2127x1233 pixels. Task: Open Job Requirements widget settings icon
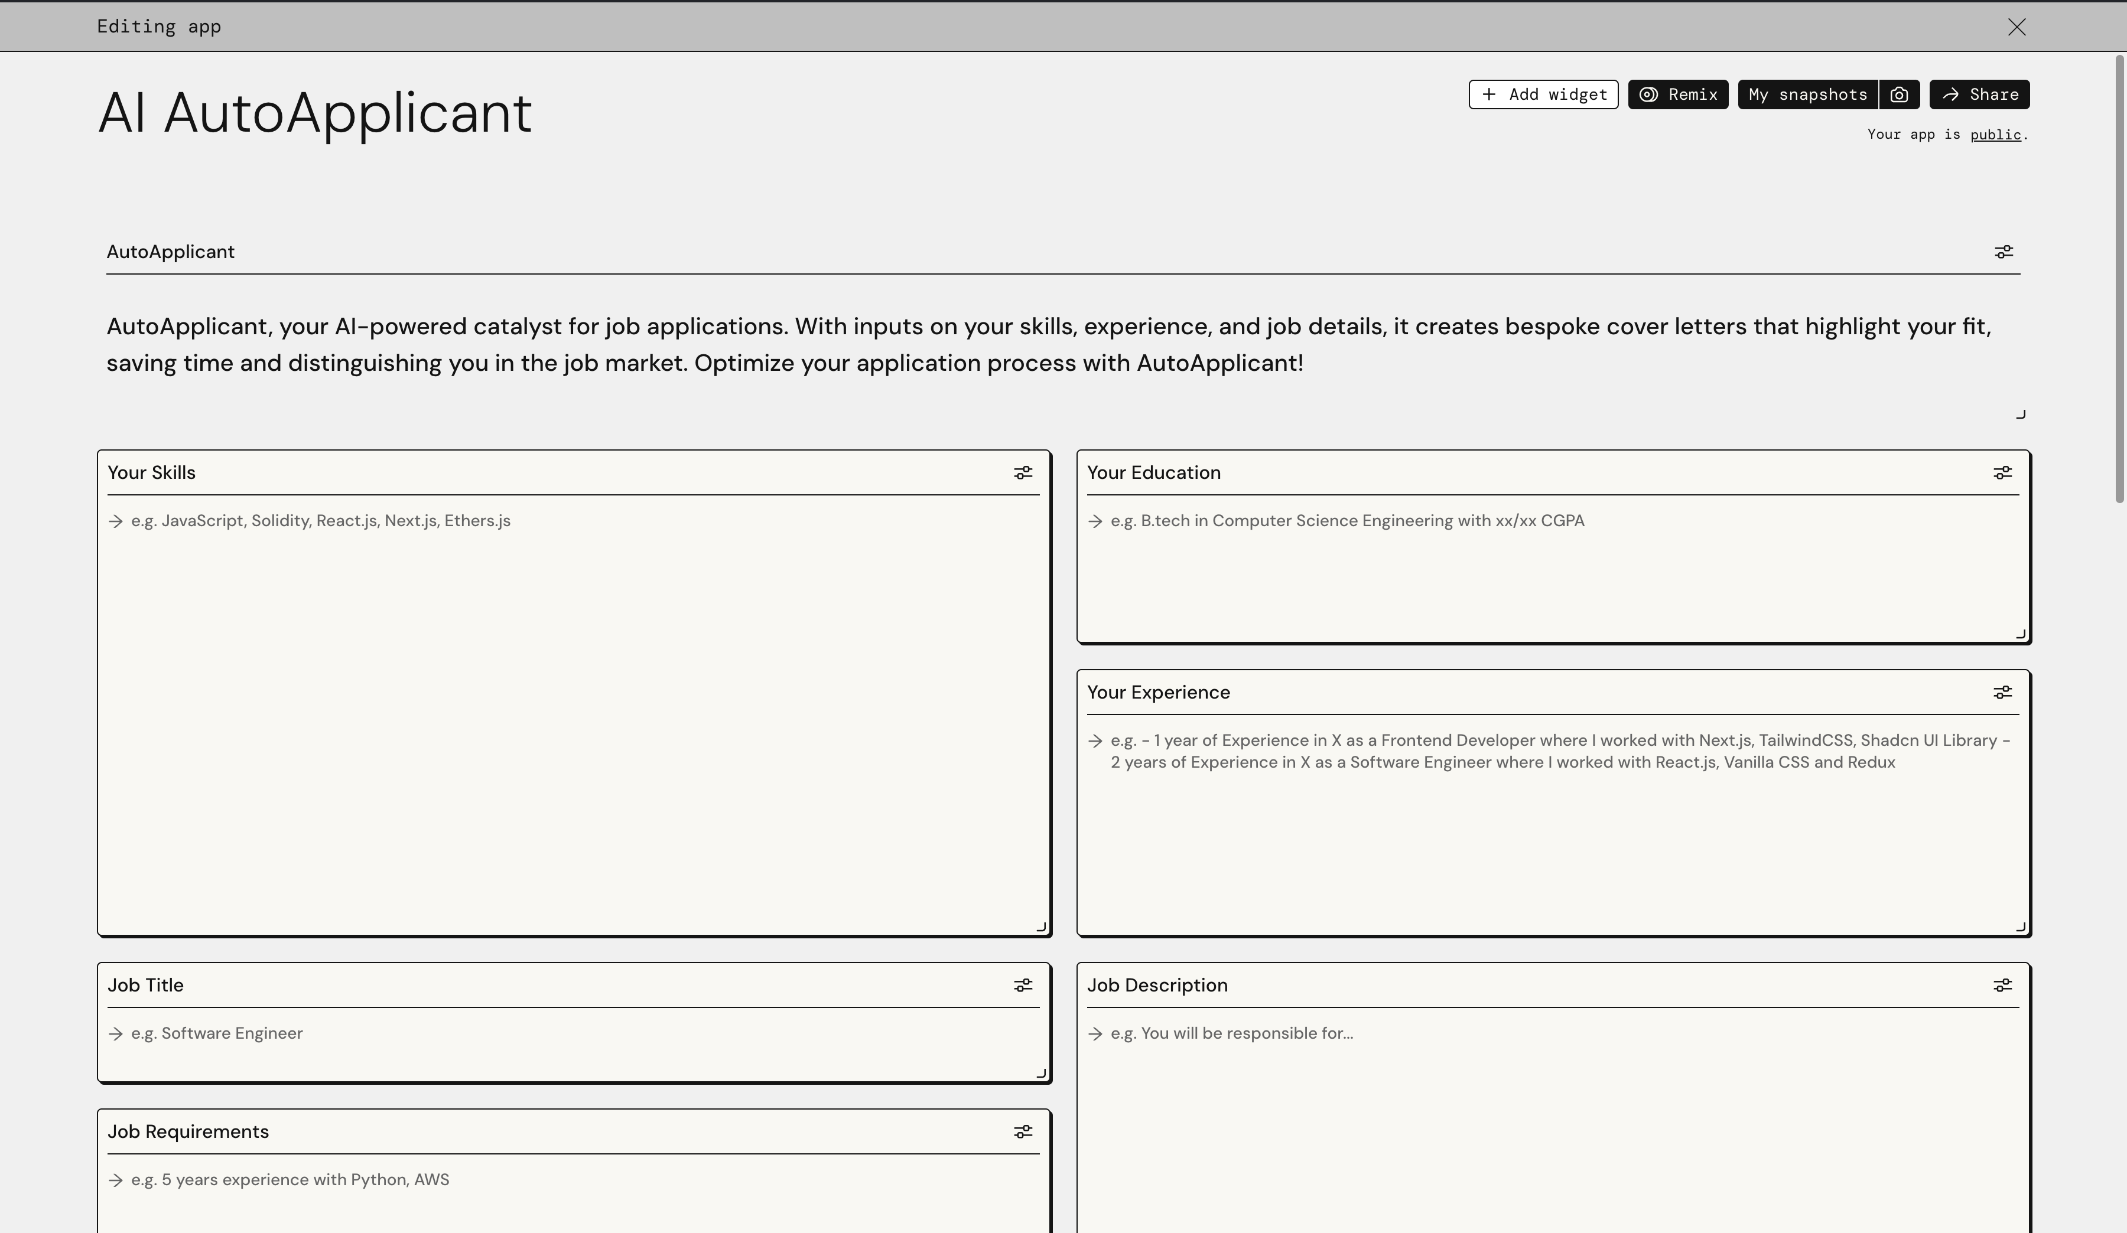[x=1023, y=1132]
